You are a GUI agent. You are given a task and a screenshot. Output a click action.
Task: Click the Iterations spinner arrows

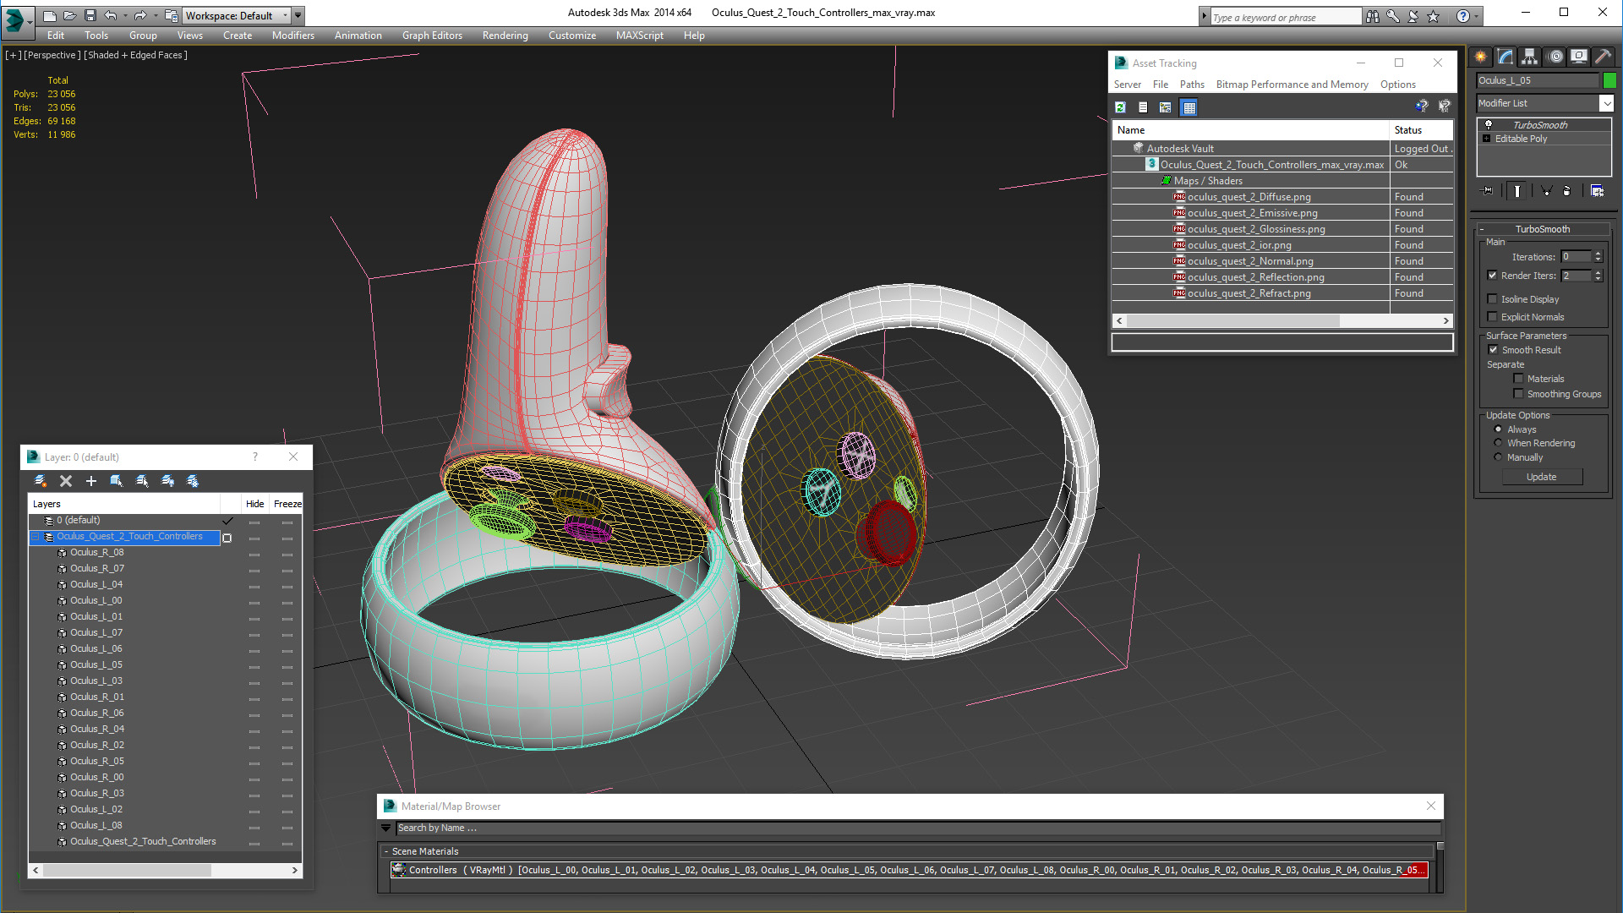(1598, 257)
